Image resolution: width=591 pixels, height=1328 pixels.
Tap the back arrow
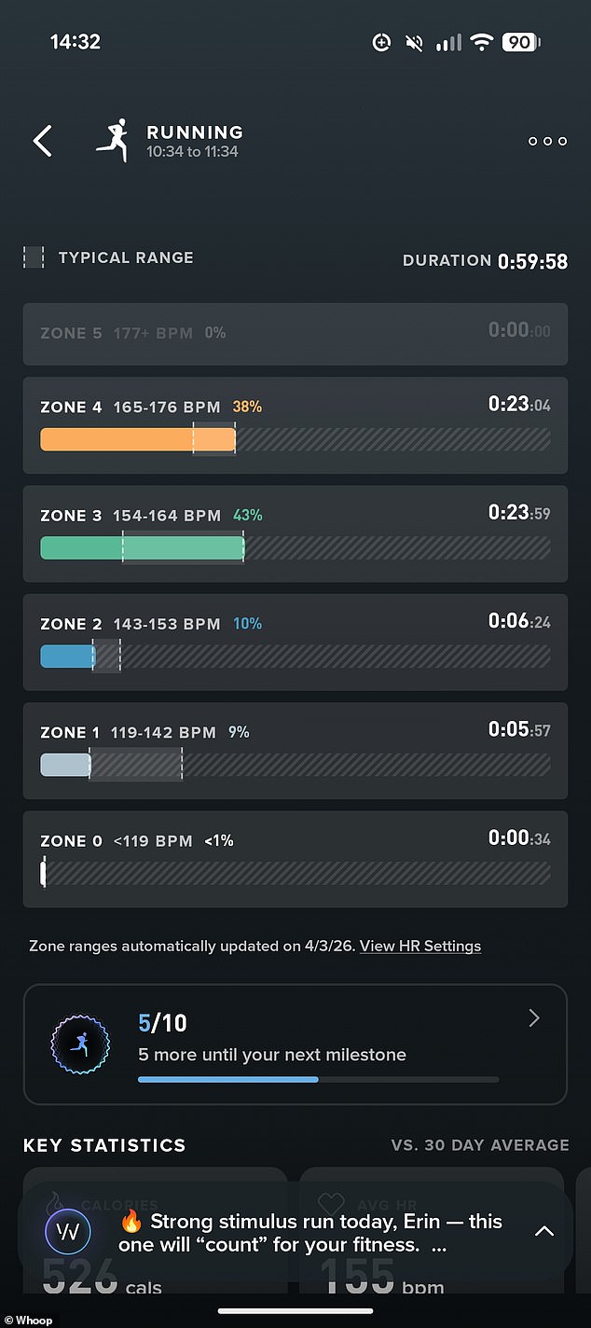[x=43, y=141]
